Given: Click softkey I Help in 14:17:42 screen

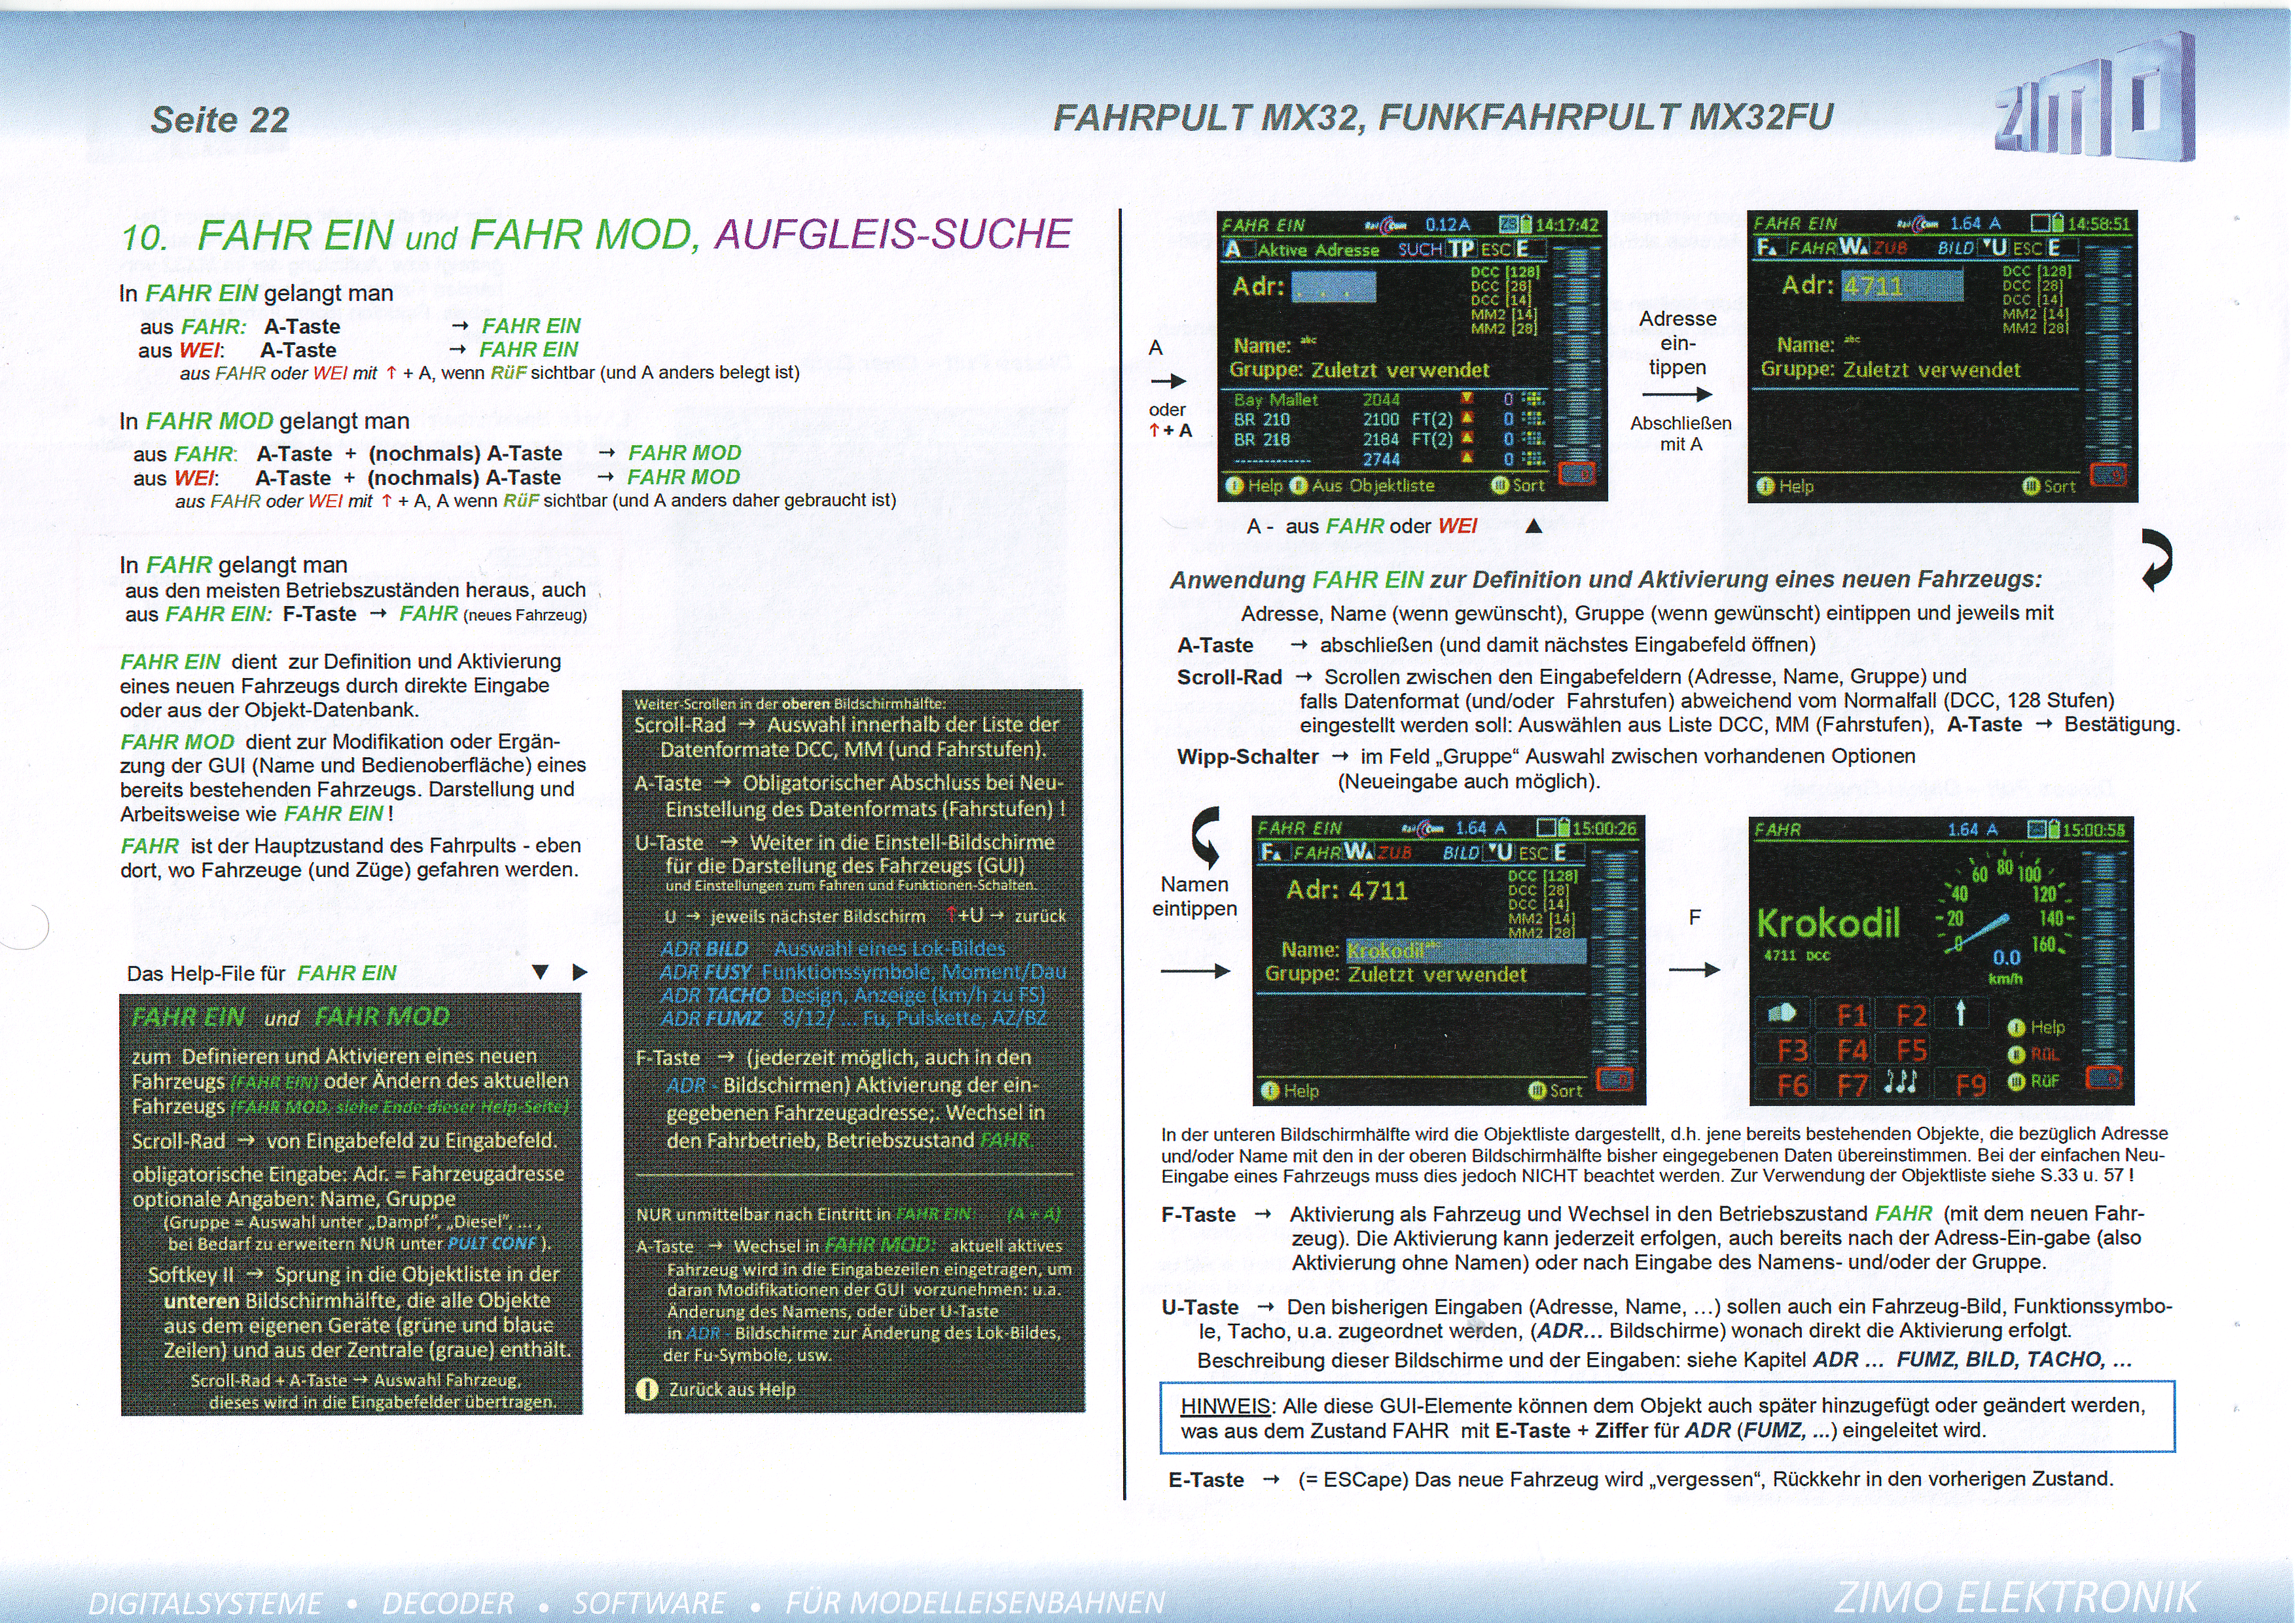Looking at the screenshot, I should pos(1254,485).
